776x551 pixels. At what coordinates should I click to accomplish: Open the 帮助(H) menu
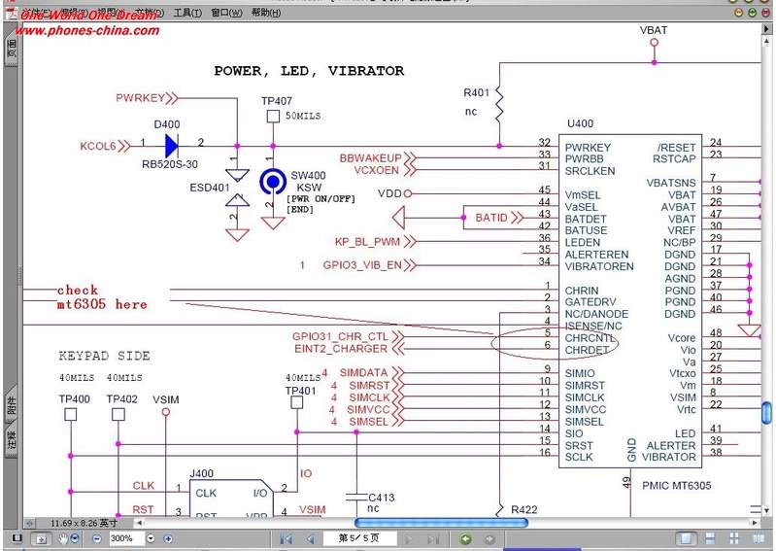(x=266, y=13)
